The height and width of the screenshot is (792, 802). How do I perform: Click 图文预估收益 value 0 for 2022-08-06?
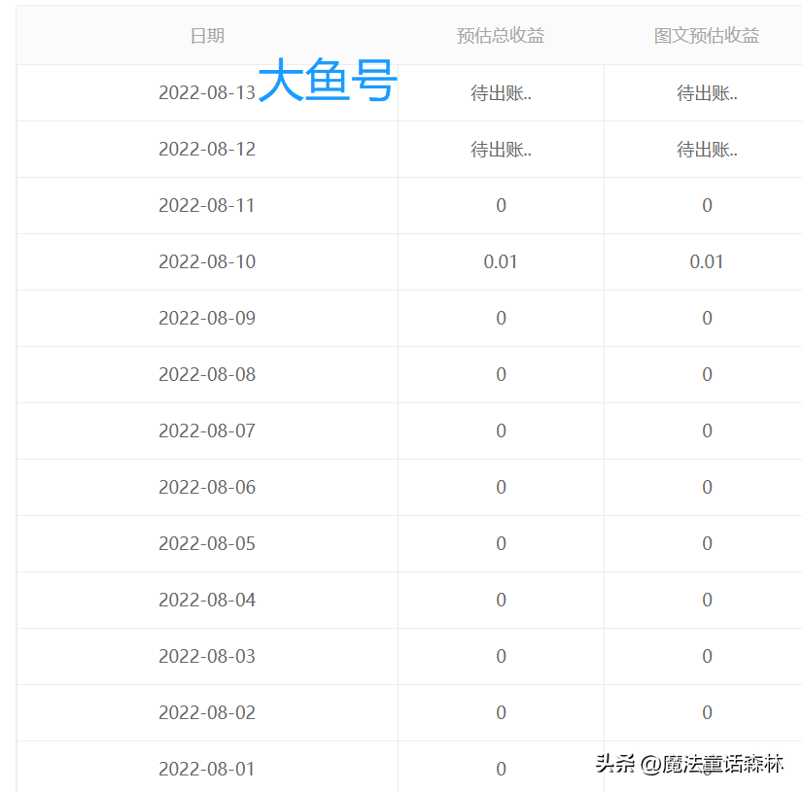click(x=707, y=487)
